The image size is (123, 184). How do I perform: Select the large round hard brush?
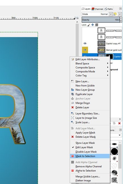pyautogui.click(x=114, y=151)
